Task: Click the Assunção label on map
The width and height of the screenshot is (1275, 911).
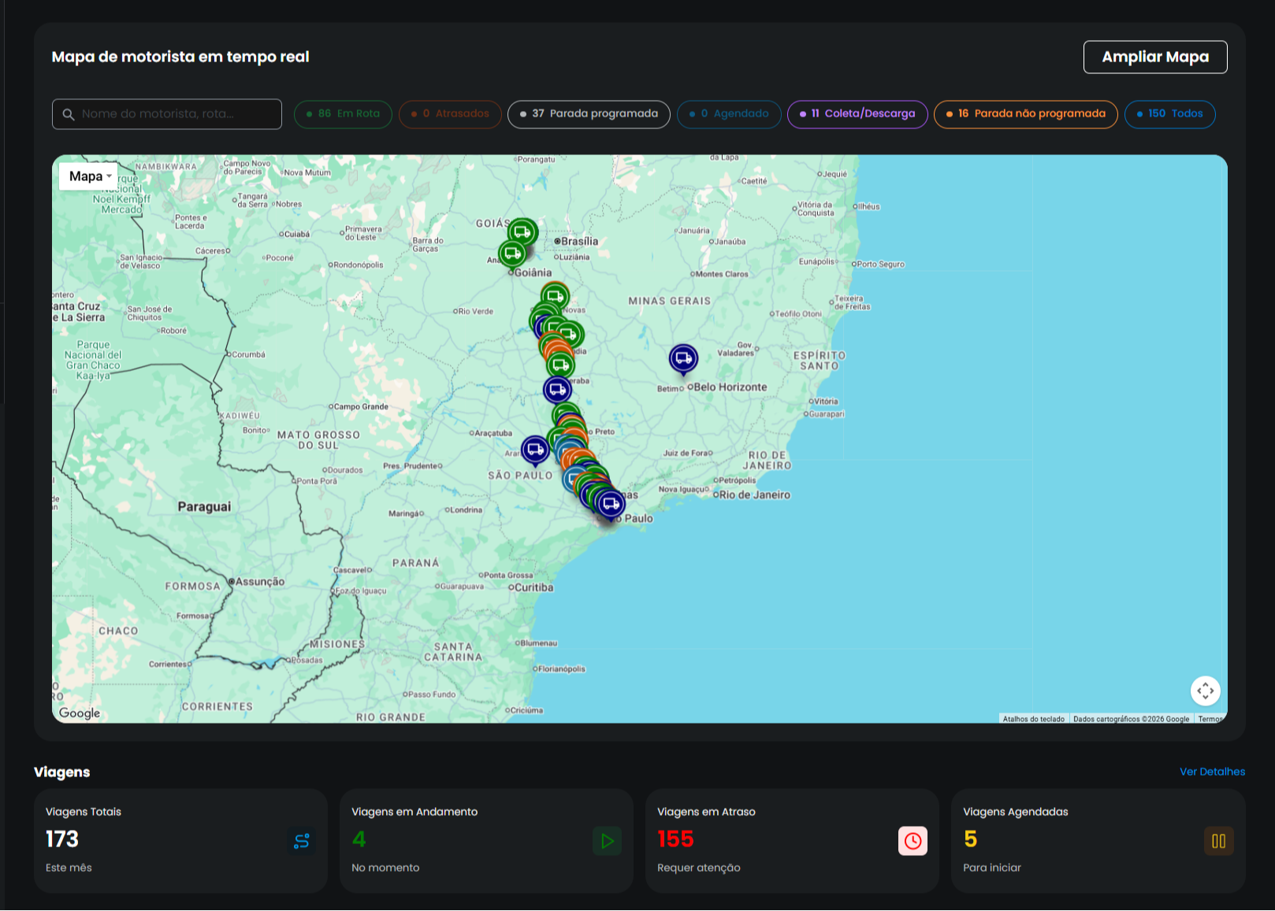Action: tap(260, 582)
